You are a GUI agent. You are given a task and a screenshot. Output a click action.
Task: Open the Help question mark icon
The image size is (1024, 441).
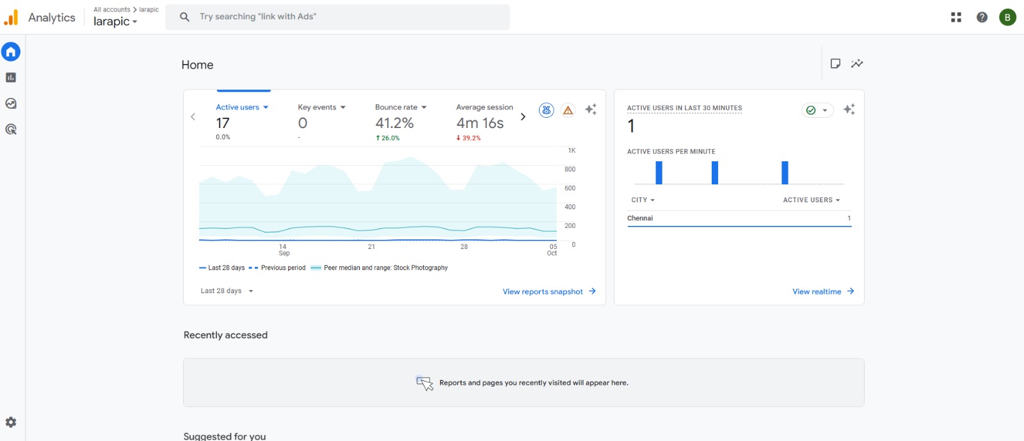(x=982, y=17)
